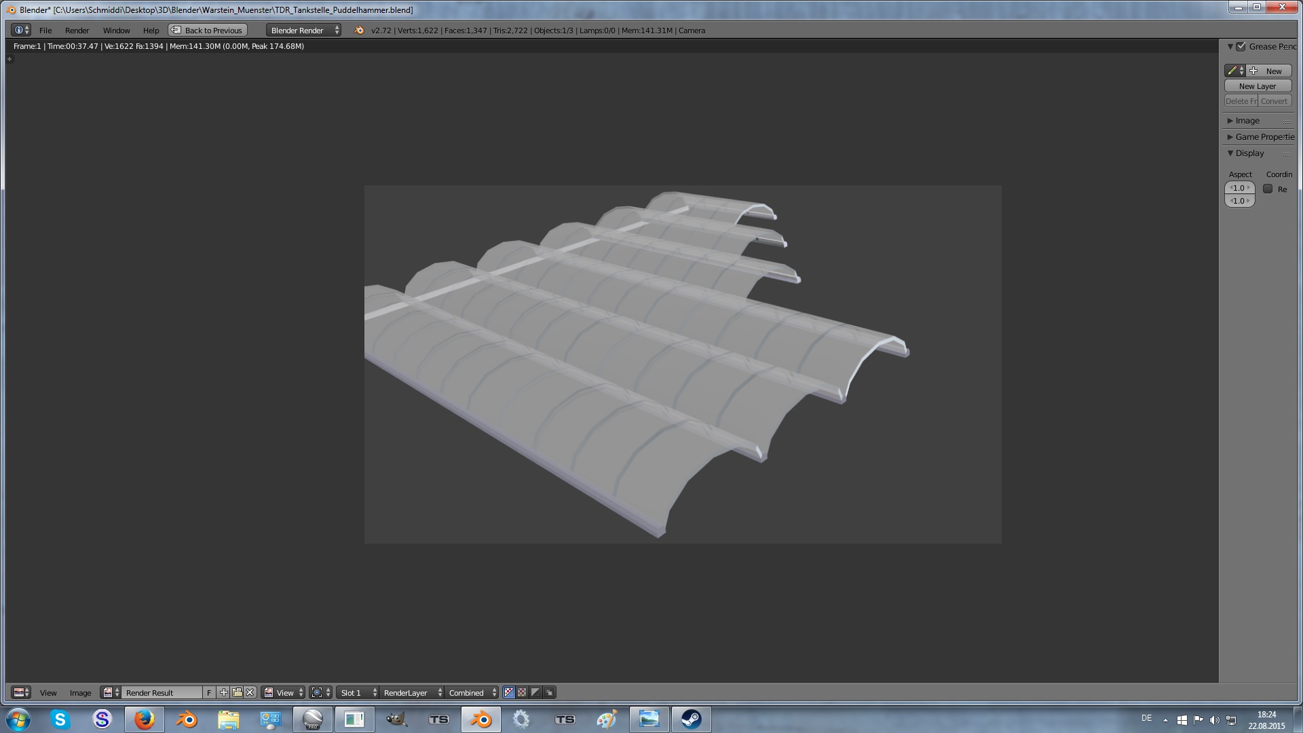The width and height of the screenshot is (1303, 733).
Task: Click the add new image plus icon
Action: coord(223,692)
